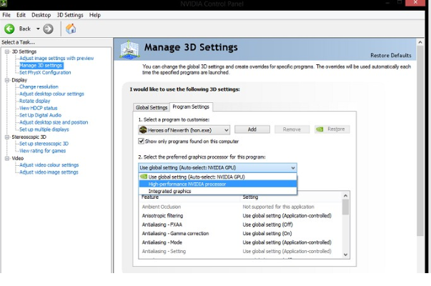Viewport: 431px width, 286px height.
Task: Open View HDCP status
Action: pos(38,108)
